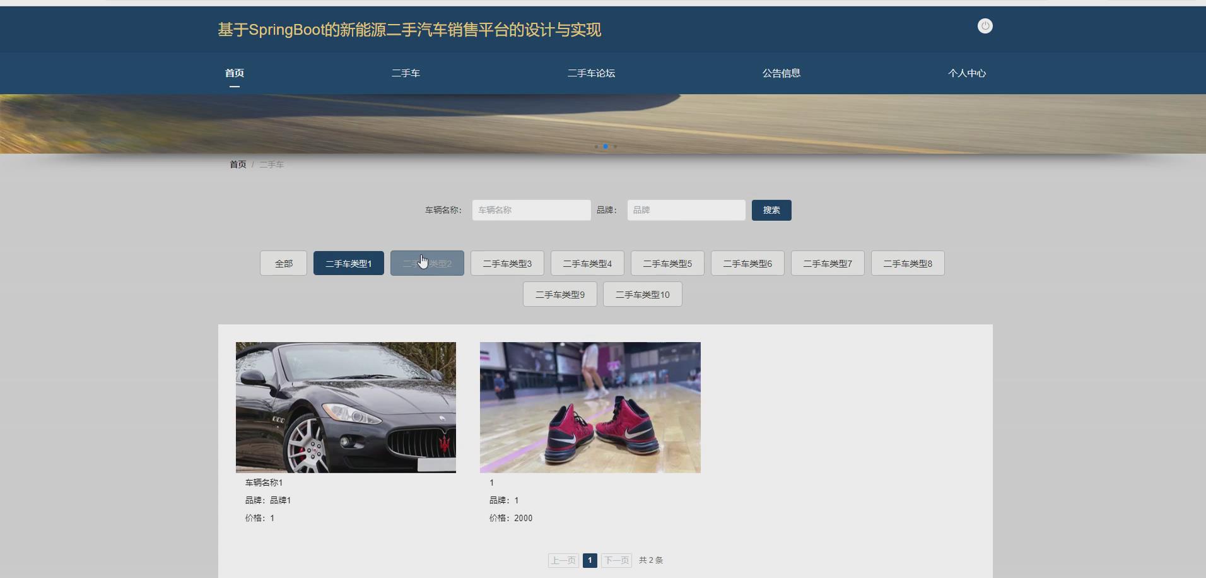This screenshot has height=578, width=1206.
Task: Click the 品牌：品牌1 text
Action: click(268, 500)
